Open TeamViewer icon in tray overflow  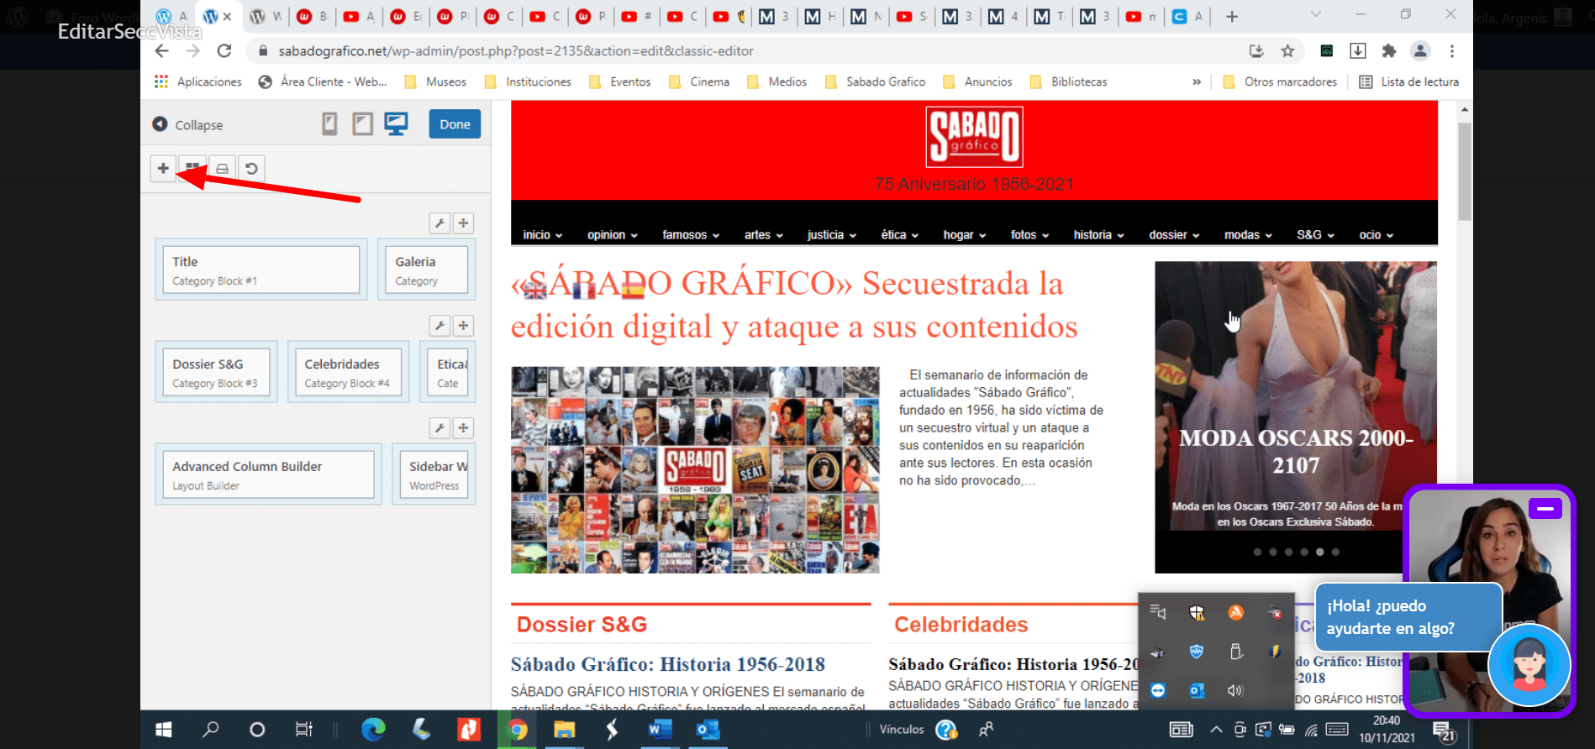(x=1158, y=690)
